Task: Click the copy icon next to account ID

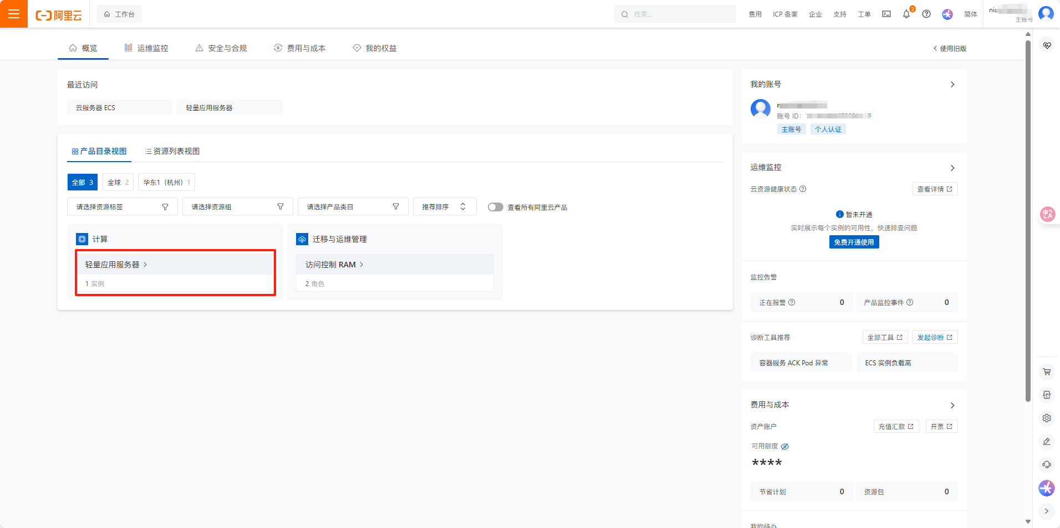Action: click(x=869, y=116)
